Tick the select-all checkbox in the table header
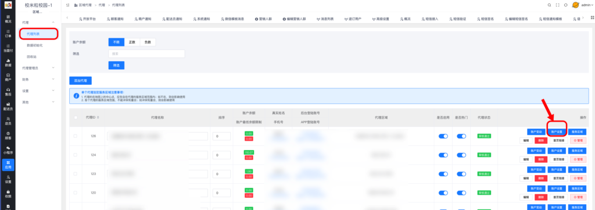The width and height of the screenshot is (595, 210). point(76,118)
